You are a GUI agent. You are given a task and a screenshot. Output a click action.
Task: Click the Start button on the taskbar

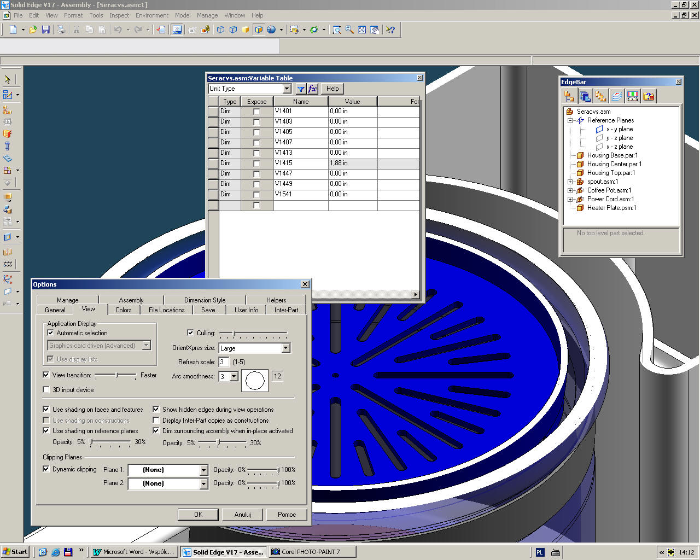15,552
